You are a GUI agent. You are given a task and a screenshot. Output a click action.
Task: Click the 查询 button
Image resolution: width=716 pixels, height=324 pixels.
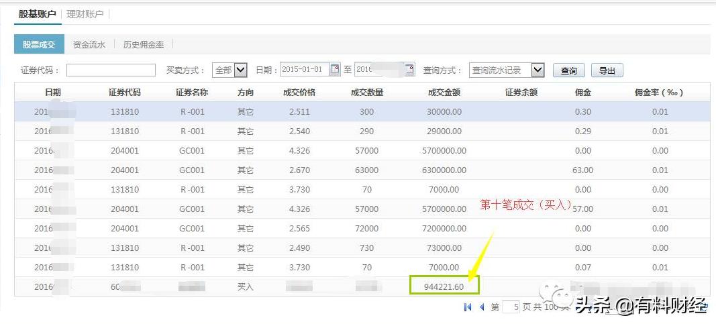[x=569, y=70]
